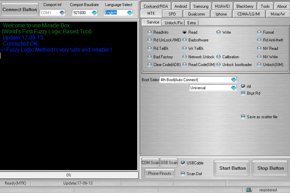Toggle the Save as scatter file checkbox
The width and height of the screenshot is (290, 193).
tap(243, 117)
